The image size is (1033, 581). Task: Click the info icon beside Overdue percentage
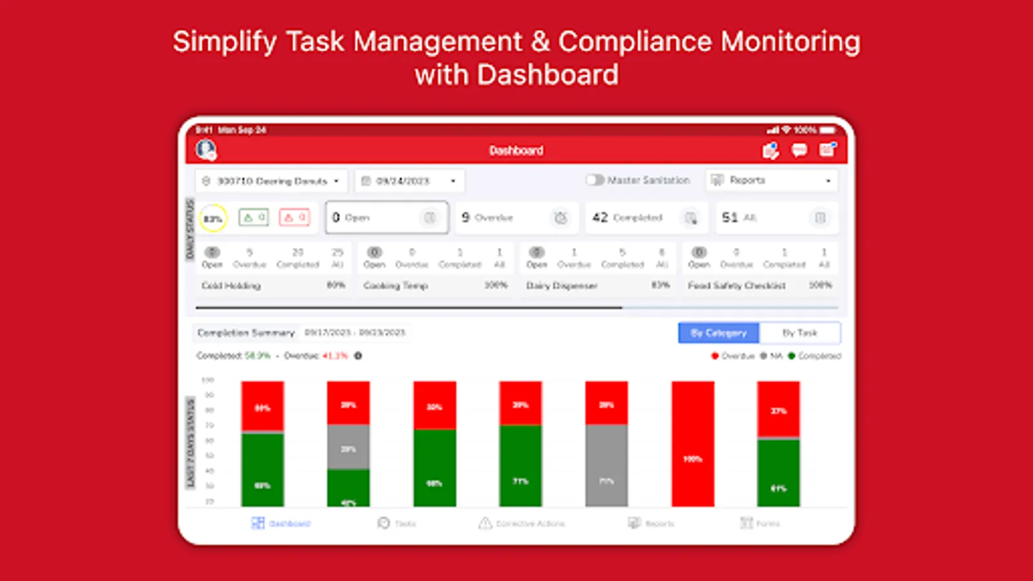(358, 356)
